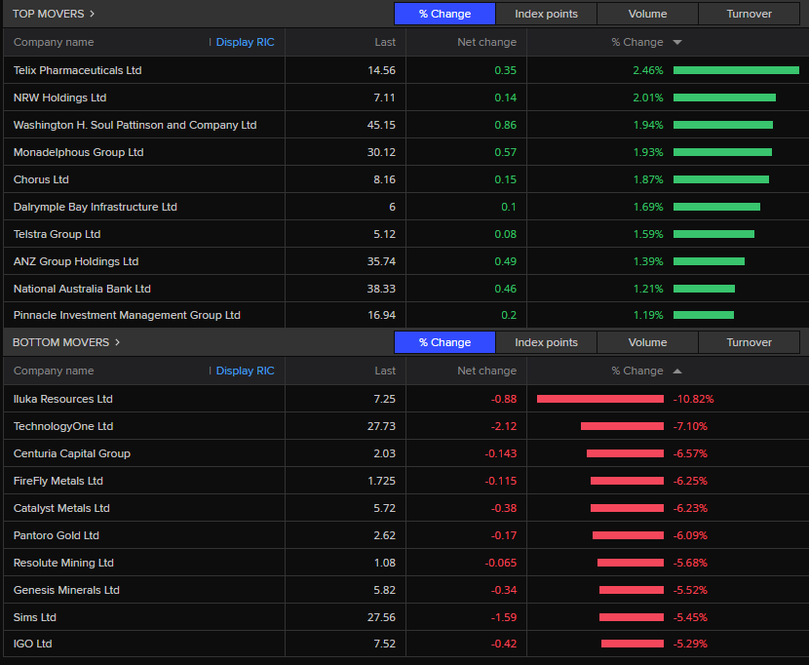The height and width of the screenshot is (665, 809).
Task: Click last price 45.15
Action: coord(381,125)
